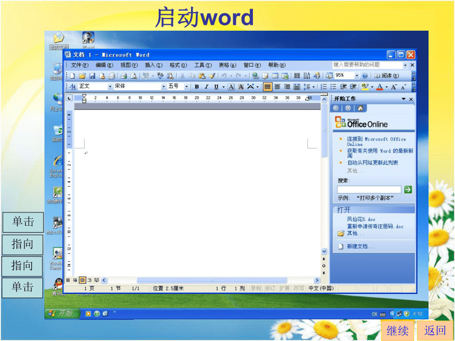The height and width of the screenshot is (341, 455).
Task: Click the Columns toolbar icon
Action: 297,76
